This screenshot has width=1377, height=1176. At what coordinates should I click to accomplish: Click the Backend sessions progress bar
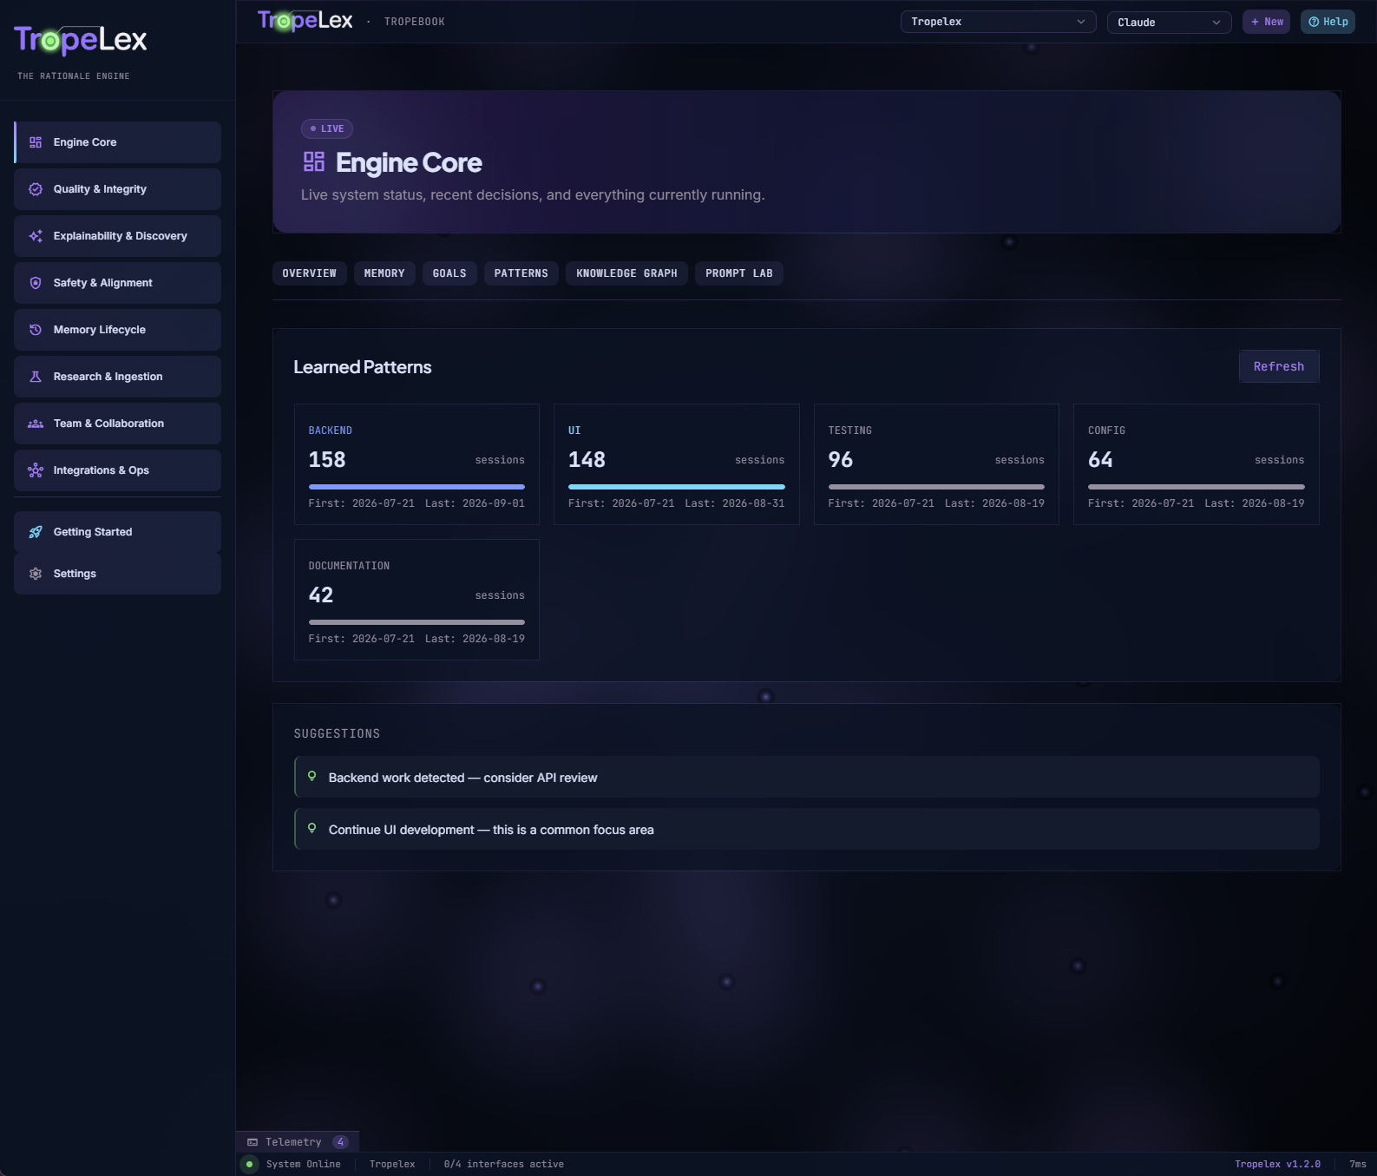(x=416, y=487)
